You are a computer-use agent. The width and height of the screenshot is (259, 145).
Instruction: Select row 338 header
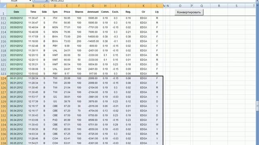click(x=3, y=143)
